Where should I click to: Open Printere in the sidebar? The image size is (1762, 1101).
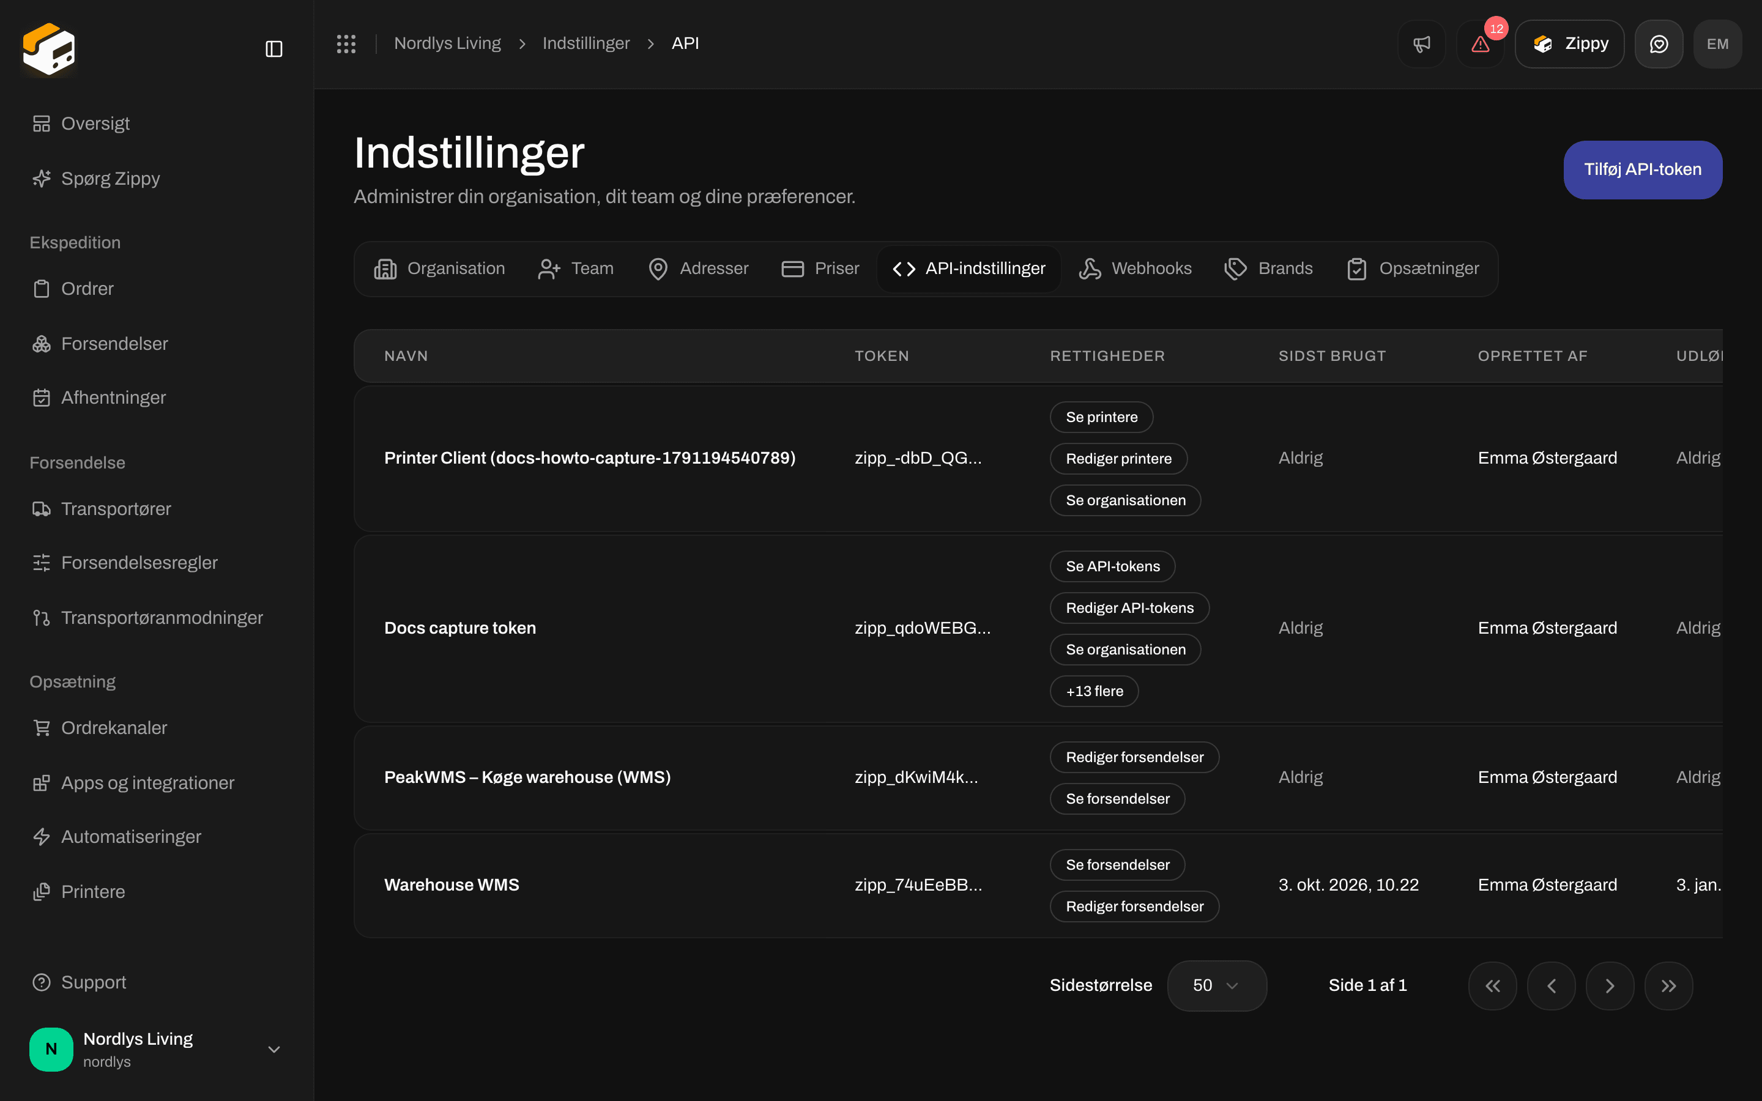tap(157, 891)
